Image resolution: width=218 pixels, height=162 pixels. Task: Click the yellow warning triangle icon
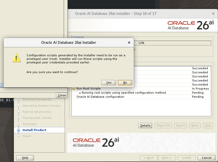17,58
